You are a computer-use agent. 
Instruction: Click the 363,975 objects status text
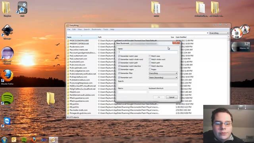pos(73,117)
